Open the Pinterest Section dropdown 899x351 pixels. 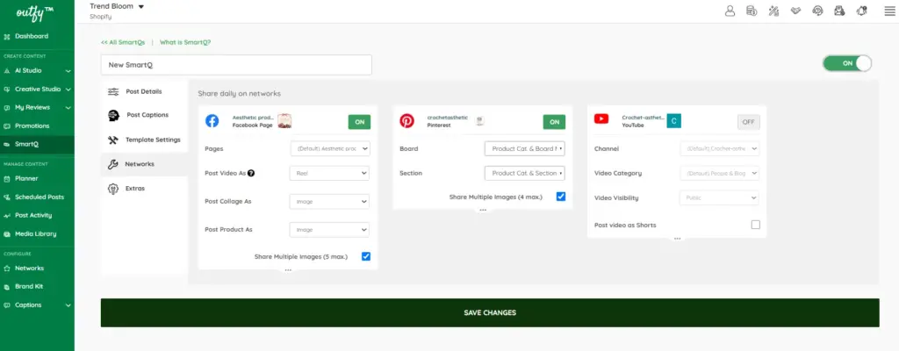click(525, 173)
